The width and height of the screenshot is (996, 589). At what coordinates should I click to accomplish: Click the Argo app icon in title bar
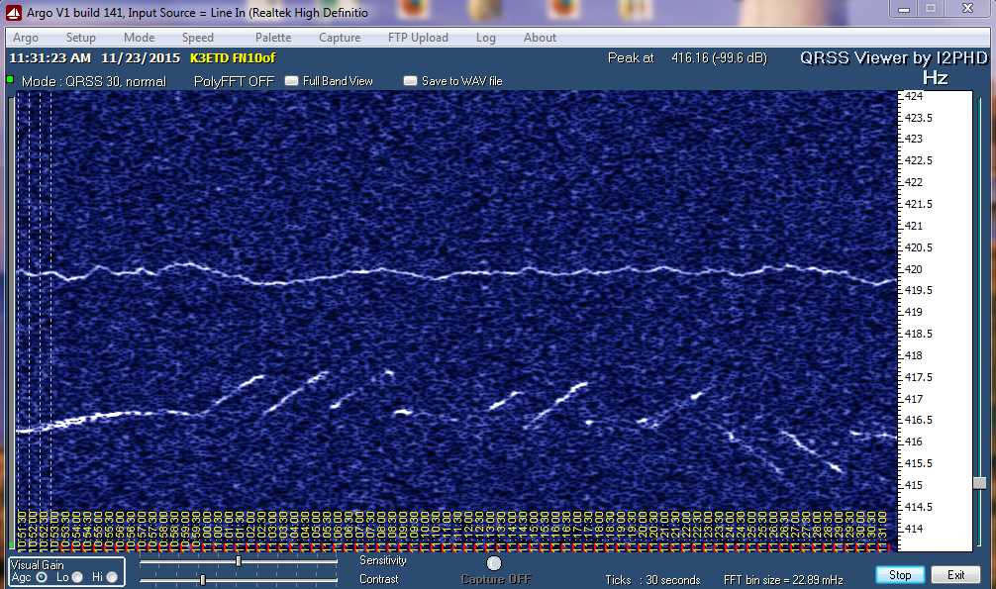tap(13, 12)
